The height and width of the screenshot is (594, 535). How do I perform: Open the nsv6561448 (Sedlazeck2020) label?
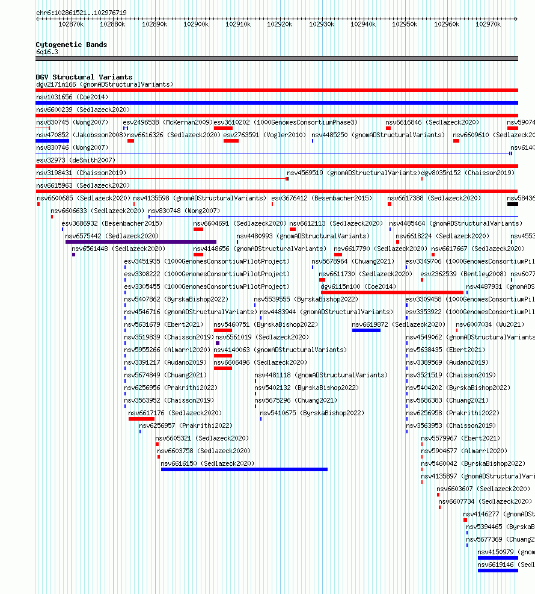pos(118,249)
